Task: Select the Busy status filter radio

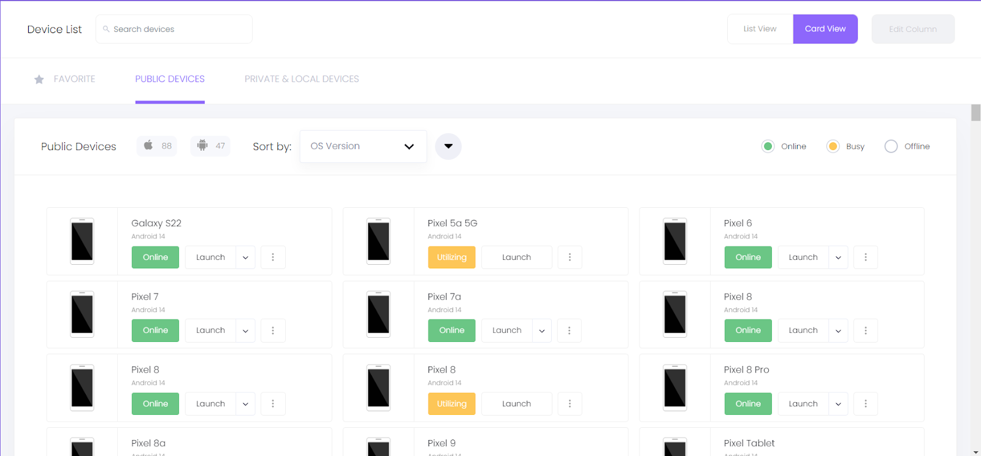Action: (x=833, y=146)
